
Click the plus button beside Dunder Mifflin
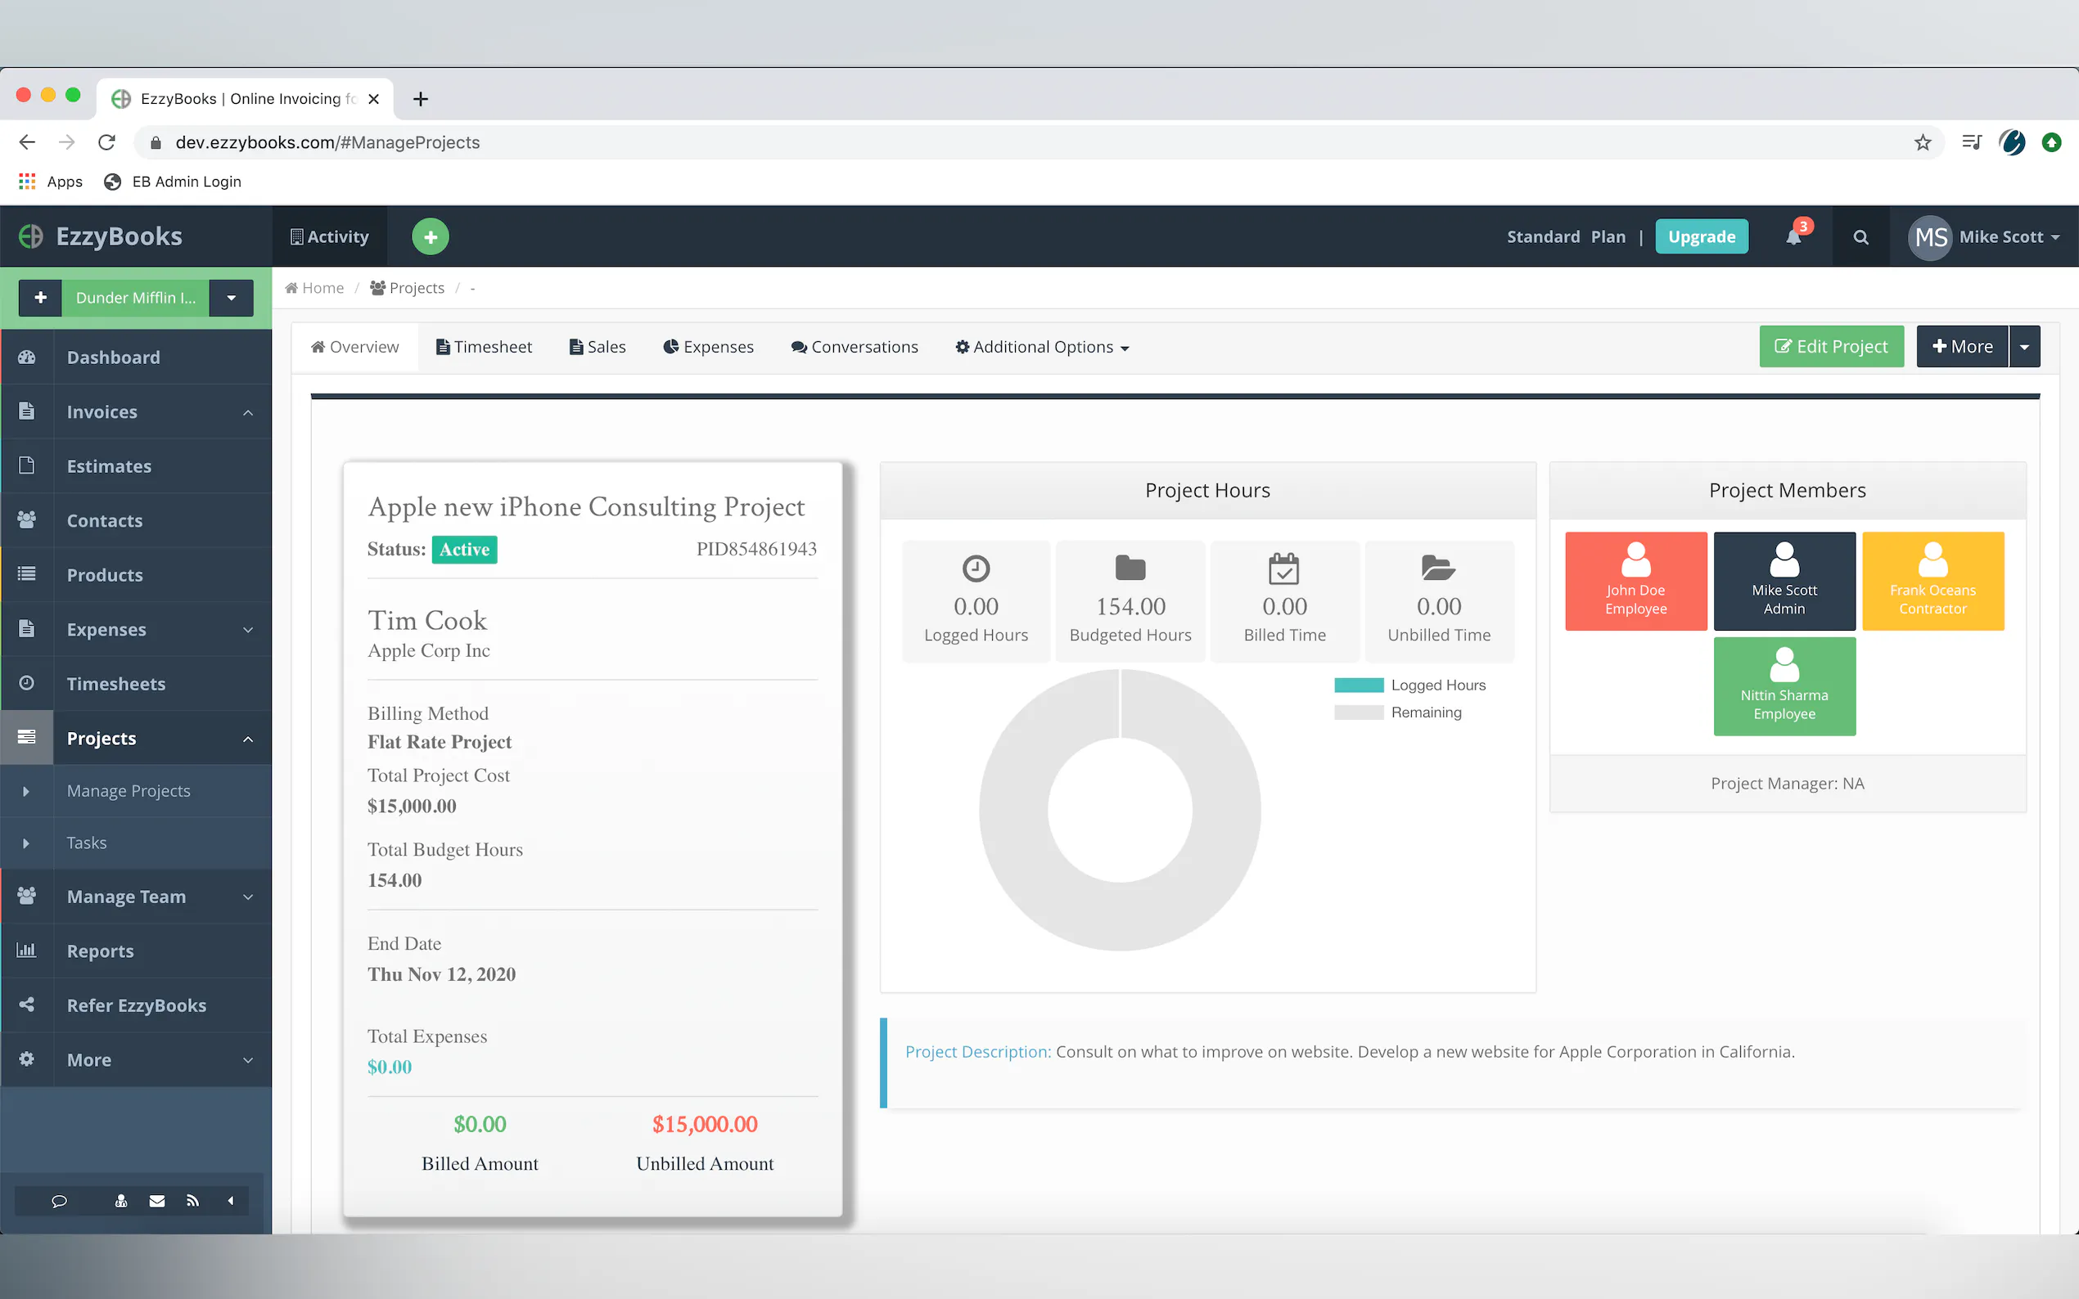pyautogui.click(x=40, y=297)
